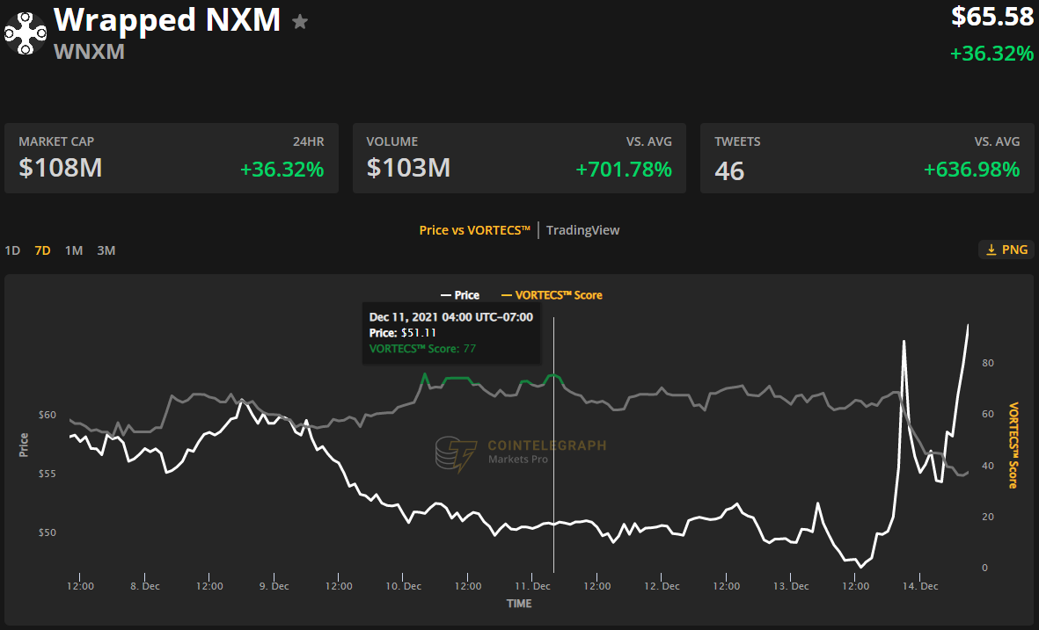Click the Dec 11 price tooltip box
The width and height of the screenshot is (1039, 630).
click(x=450, y=333)
